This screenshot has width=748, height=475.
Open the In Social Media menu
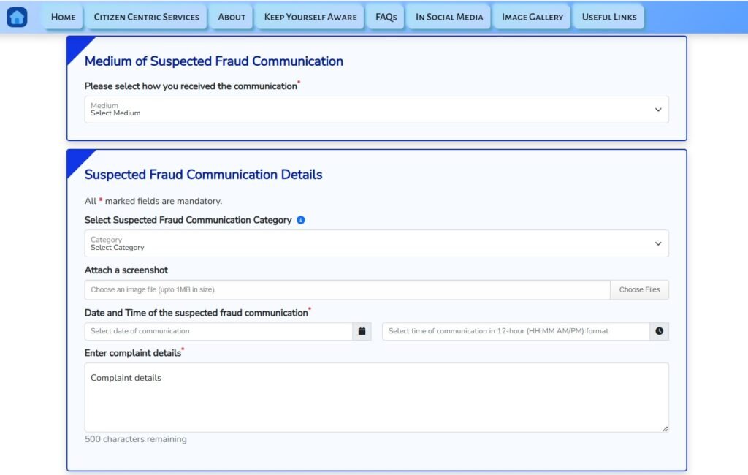click(x=449, y=17)
